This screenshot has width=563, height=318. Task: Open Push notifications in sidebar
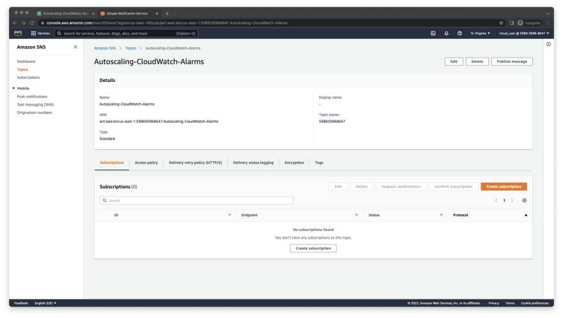pos(32,97)
